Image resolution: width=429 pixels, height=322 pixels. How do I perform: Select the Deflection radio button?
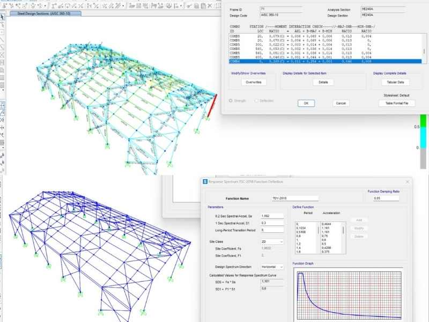click(x=256, y=100)
